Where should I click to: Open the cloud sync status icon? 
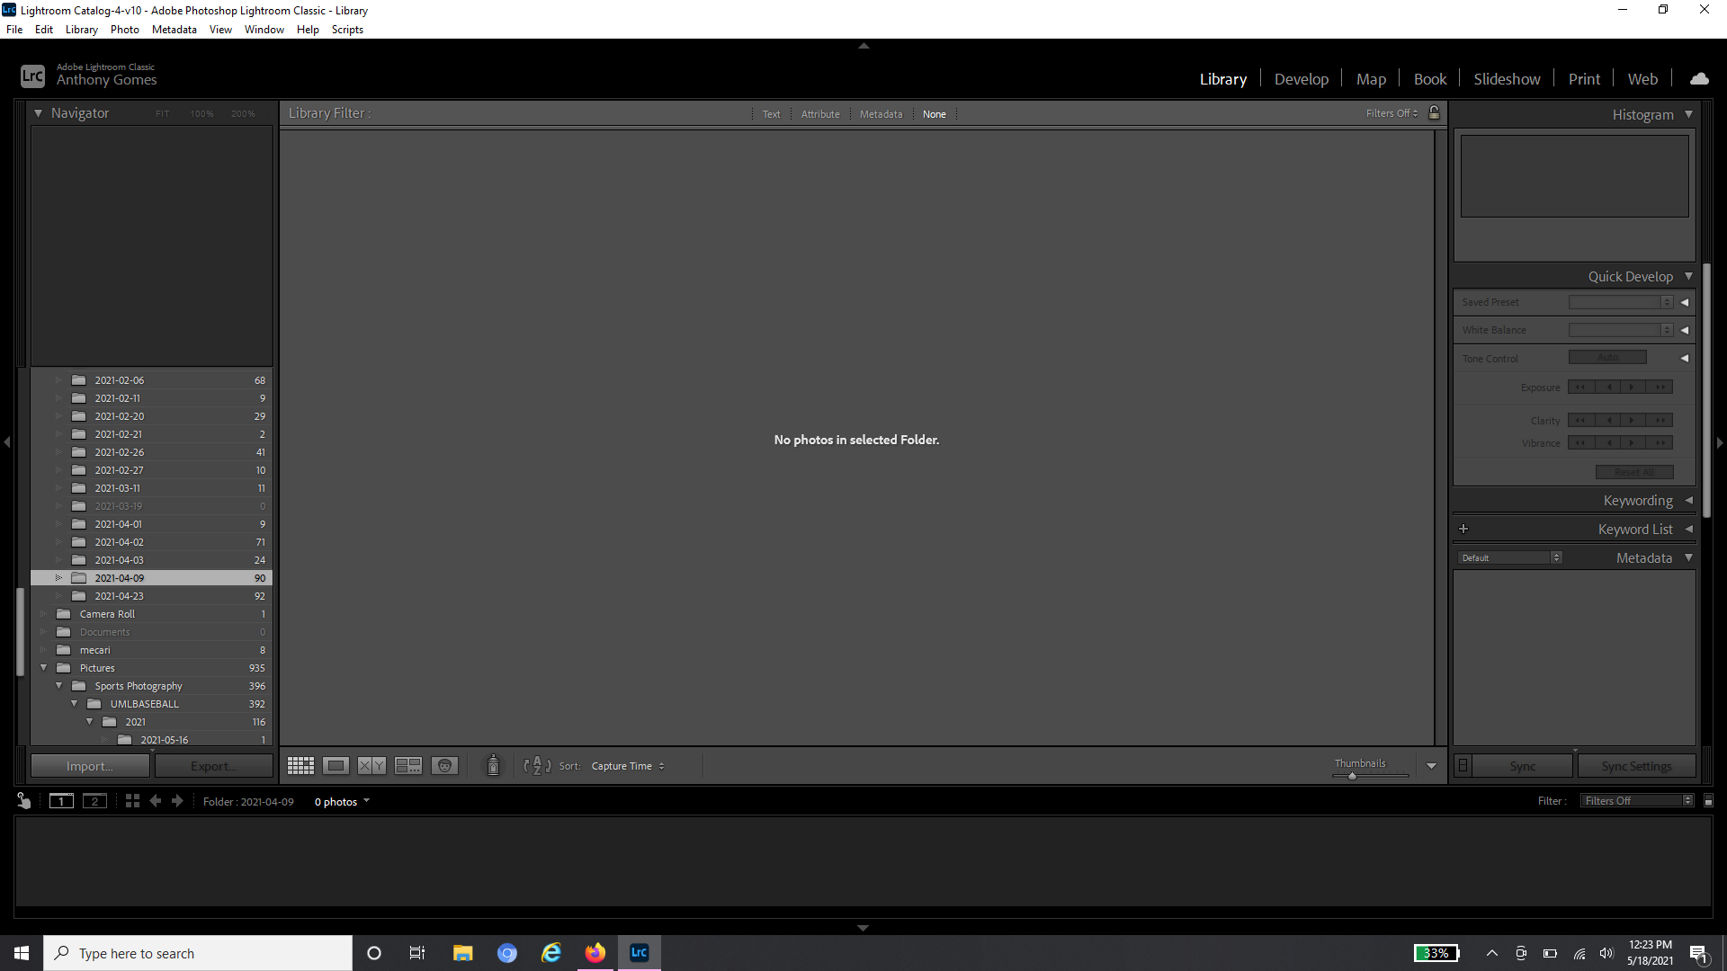point(1700,78)
